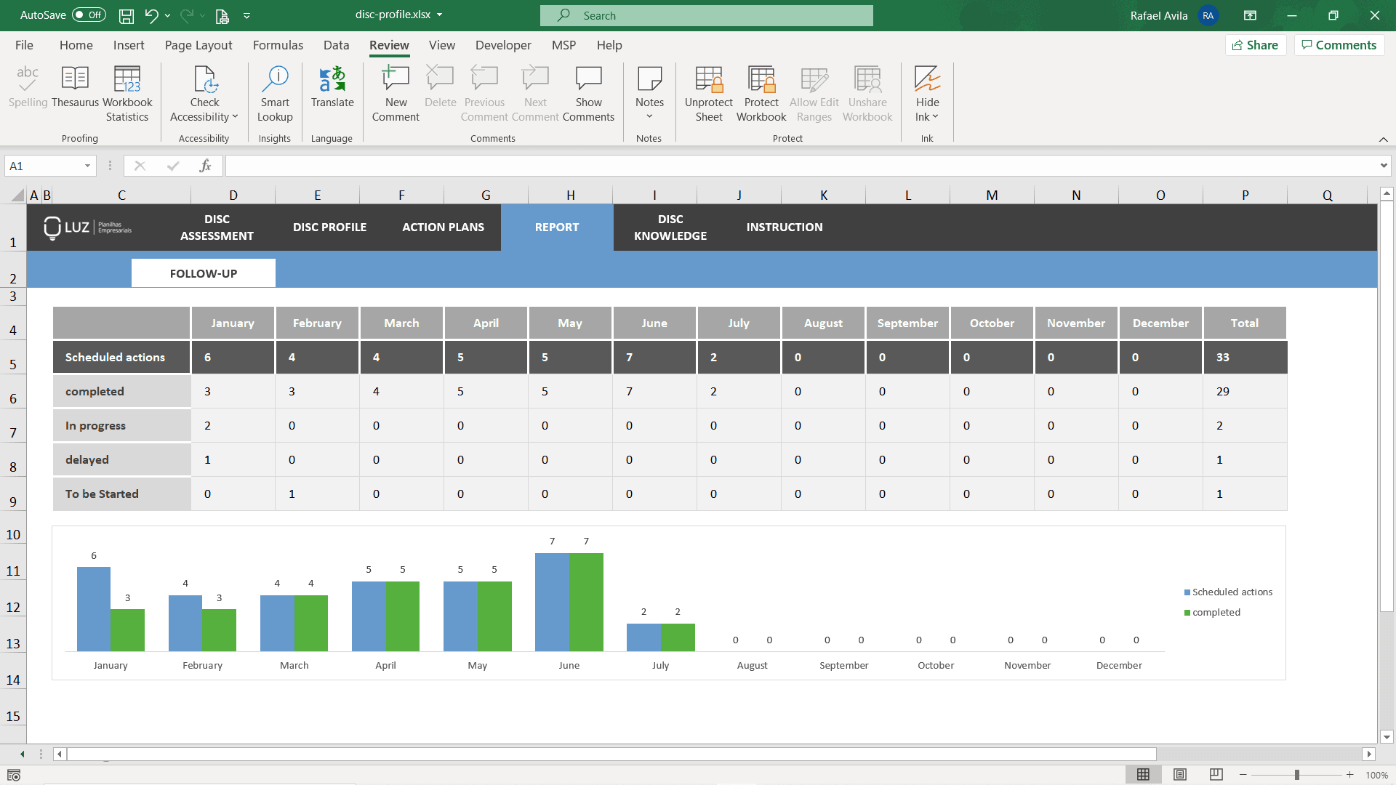This screenshot has height=785, width=1396.
Task: Open the REPORT sheet tab
Action: 556,228
